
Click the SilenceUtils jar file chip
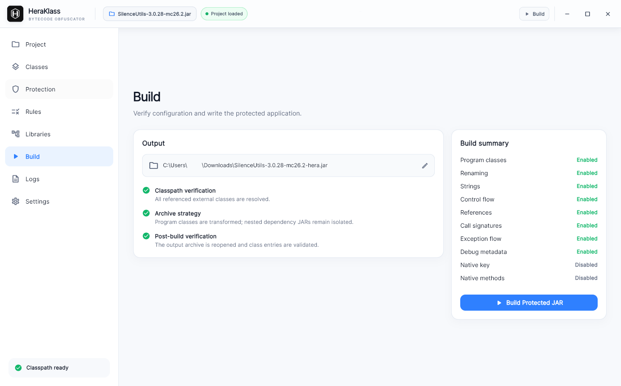(150, 14)
